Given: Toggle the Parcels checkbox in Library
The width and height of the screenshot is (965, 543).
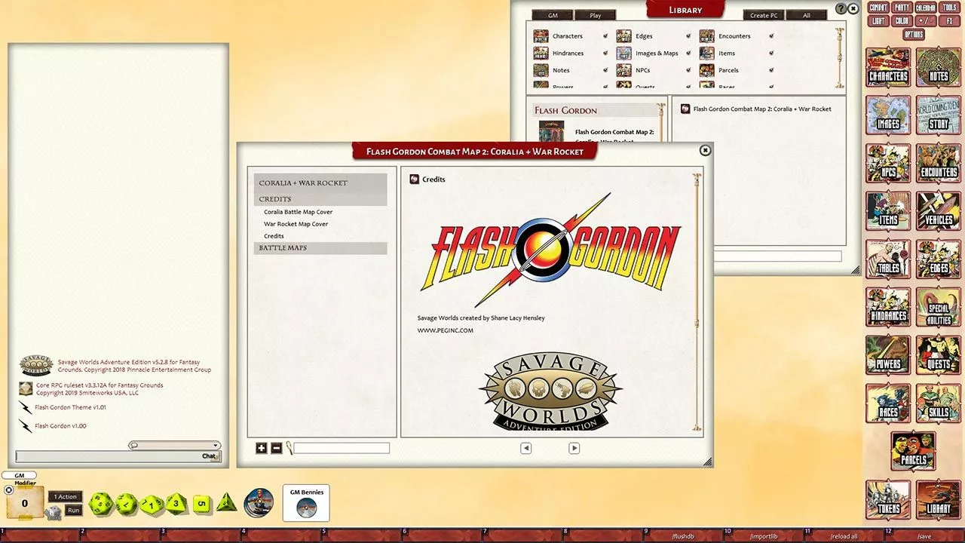Looking at the screenshot, I should [771, 70].
